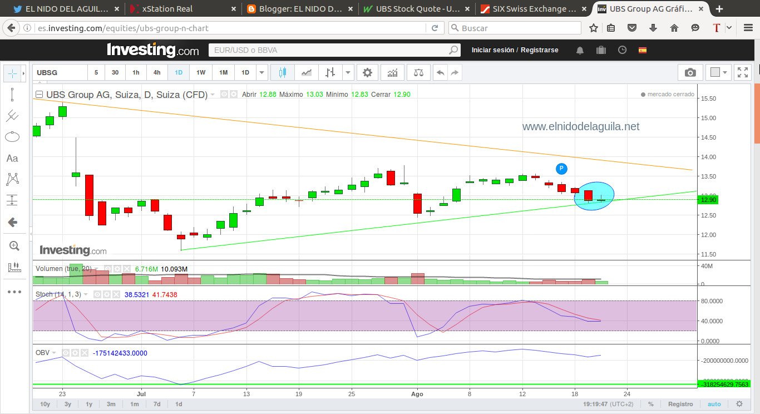Open chart properties gear in top toolbar

click(367, 72)
